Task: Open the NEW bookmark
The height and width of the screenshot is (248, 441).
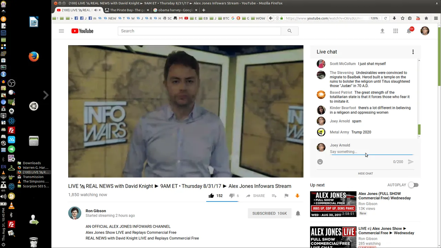Action: [x=110, y=18]
